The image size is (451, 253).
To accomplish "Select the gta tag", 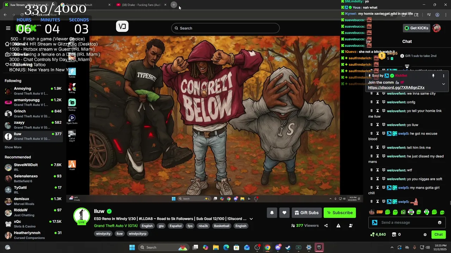I will [161, 226].
